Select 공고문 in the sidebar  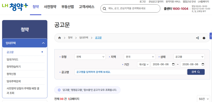click(10, 52)
